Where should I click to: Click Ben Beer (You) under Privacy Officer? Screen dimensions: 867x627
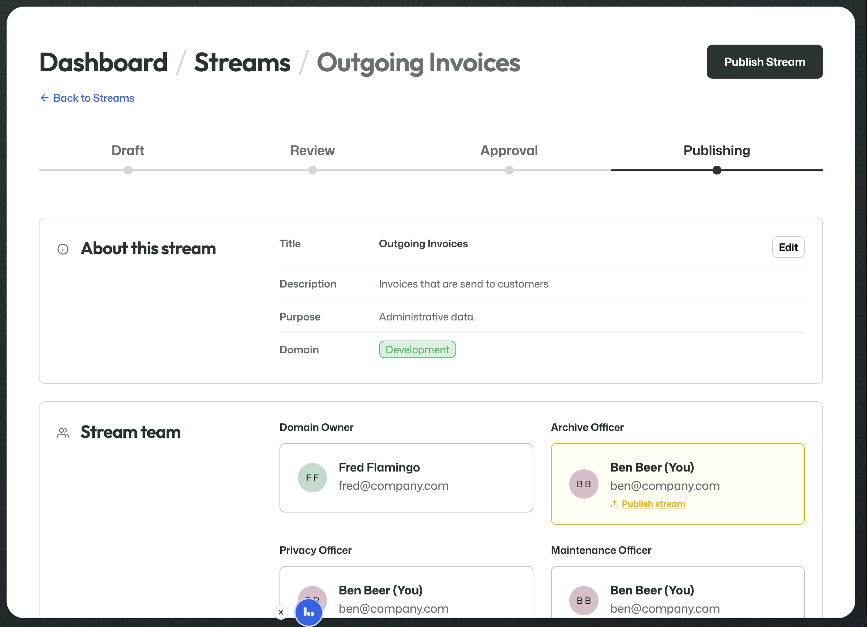[380, 590]
